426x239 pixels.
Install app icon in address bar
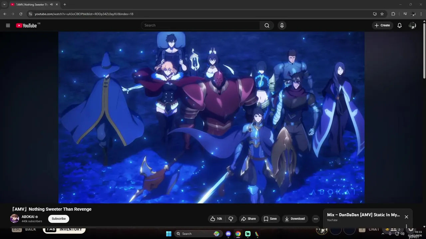[x=375, y=14]
